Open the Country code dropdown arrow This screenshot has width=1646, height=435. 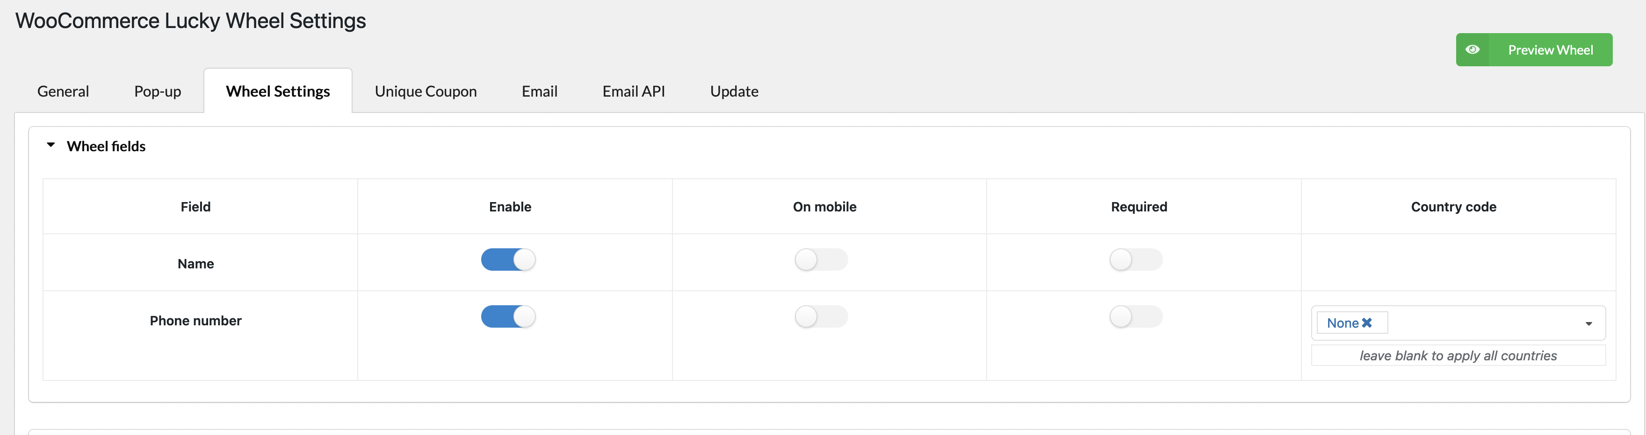pyautogui.click(x=1588, y=323)
